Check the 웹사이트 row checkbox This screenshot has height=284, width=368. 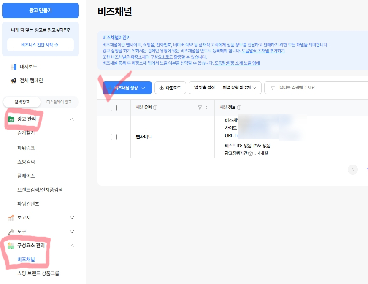click(114, 137)
